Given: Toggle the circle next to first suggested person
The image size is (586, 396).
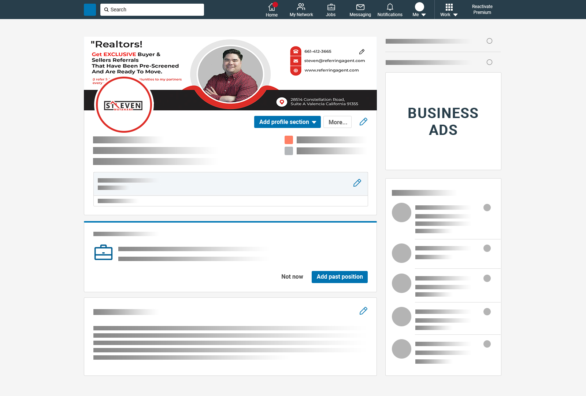Looking at the screenshot, I should pos(487,208).
